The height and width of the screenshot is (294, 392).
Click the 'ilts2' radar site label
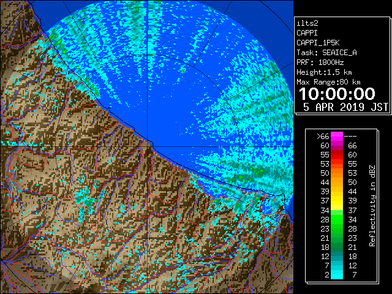[x=307, y=23]
